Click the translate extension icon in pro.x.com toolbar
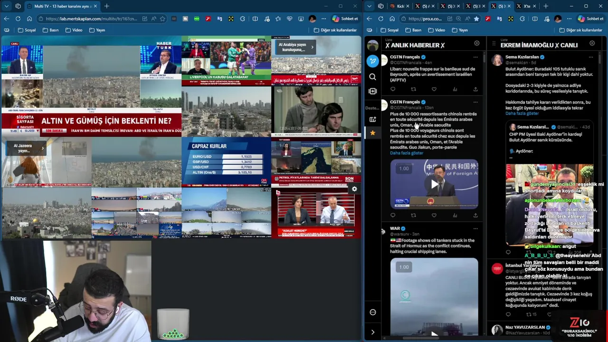 499,19
